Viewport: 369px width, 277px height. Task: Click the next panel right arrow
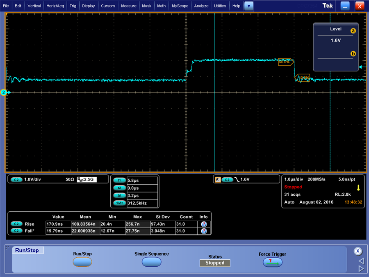coord(361,268)
